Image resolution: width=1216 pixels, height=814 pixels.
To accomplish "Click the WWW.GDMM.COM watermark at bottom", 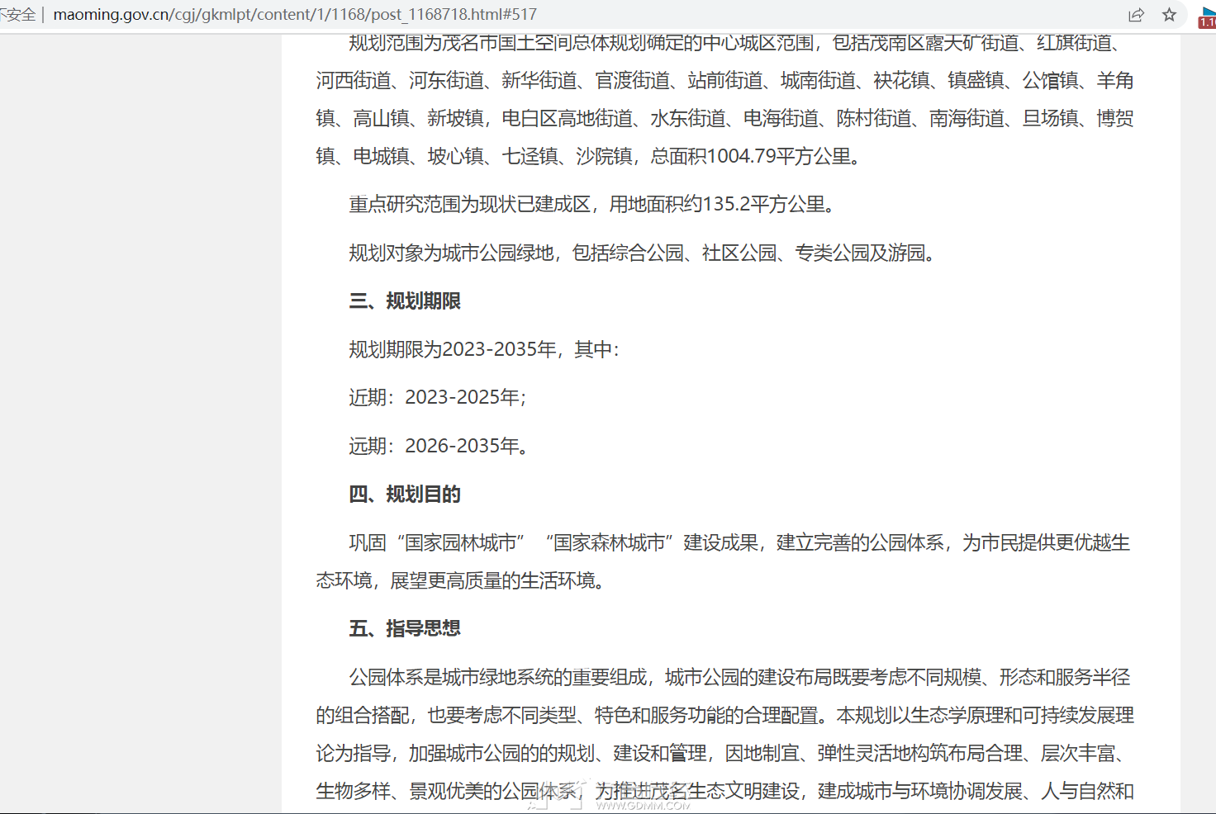I will click(642, 805).
